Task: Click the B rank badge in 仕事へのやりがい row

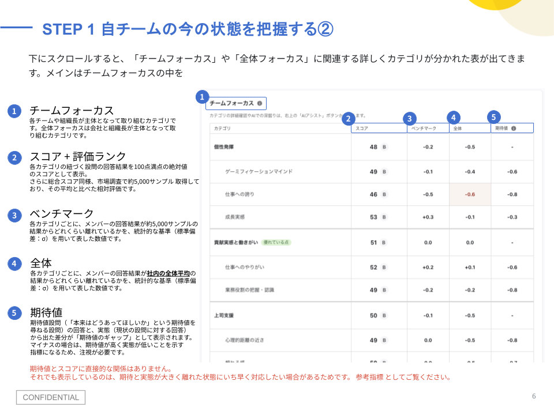Action: click(384, 267)
